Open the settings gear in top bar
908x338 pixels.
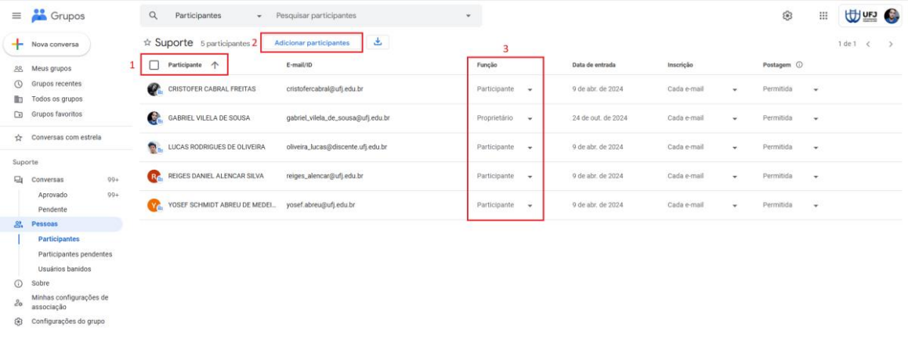tap(787, 16)
